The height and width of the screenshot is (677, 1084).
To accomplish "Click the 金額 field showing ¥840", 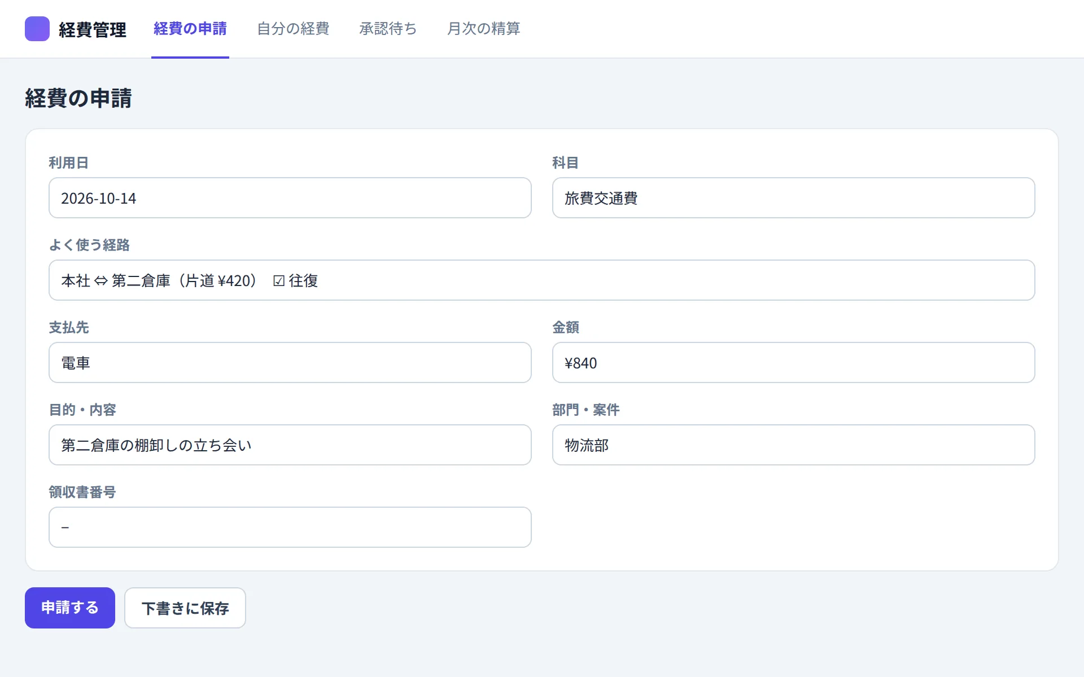I will (793, 363).
